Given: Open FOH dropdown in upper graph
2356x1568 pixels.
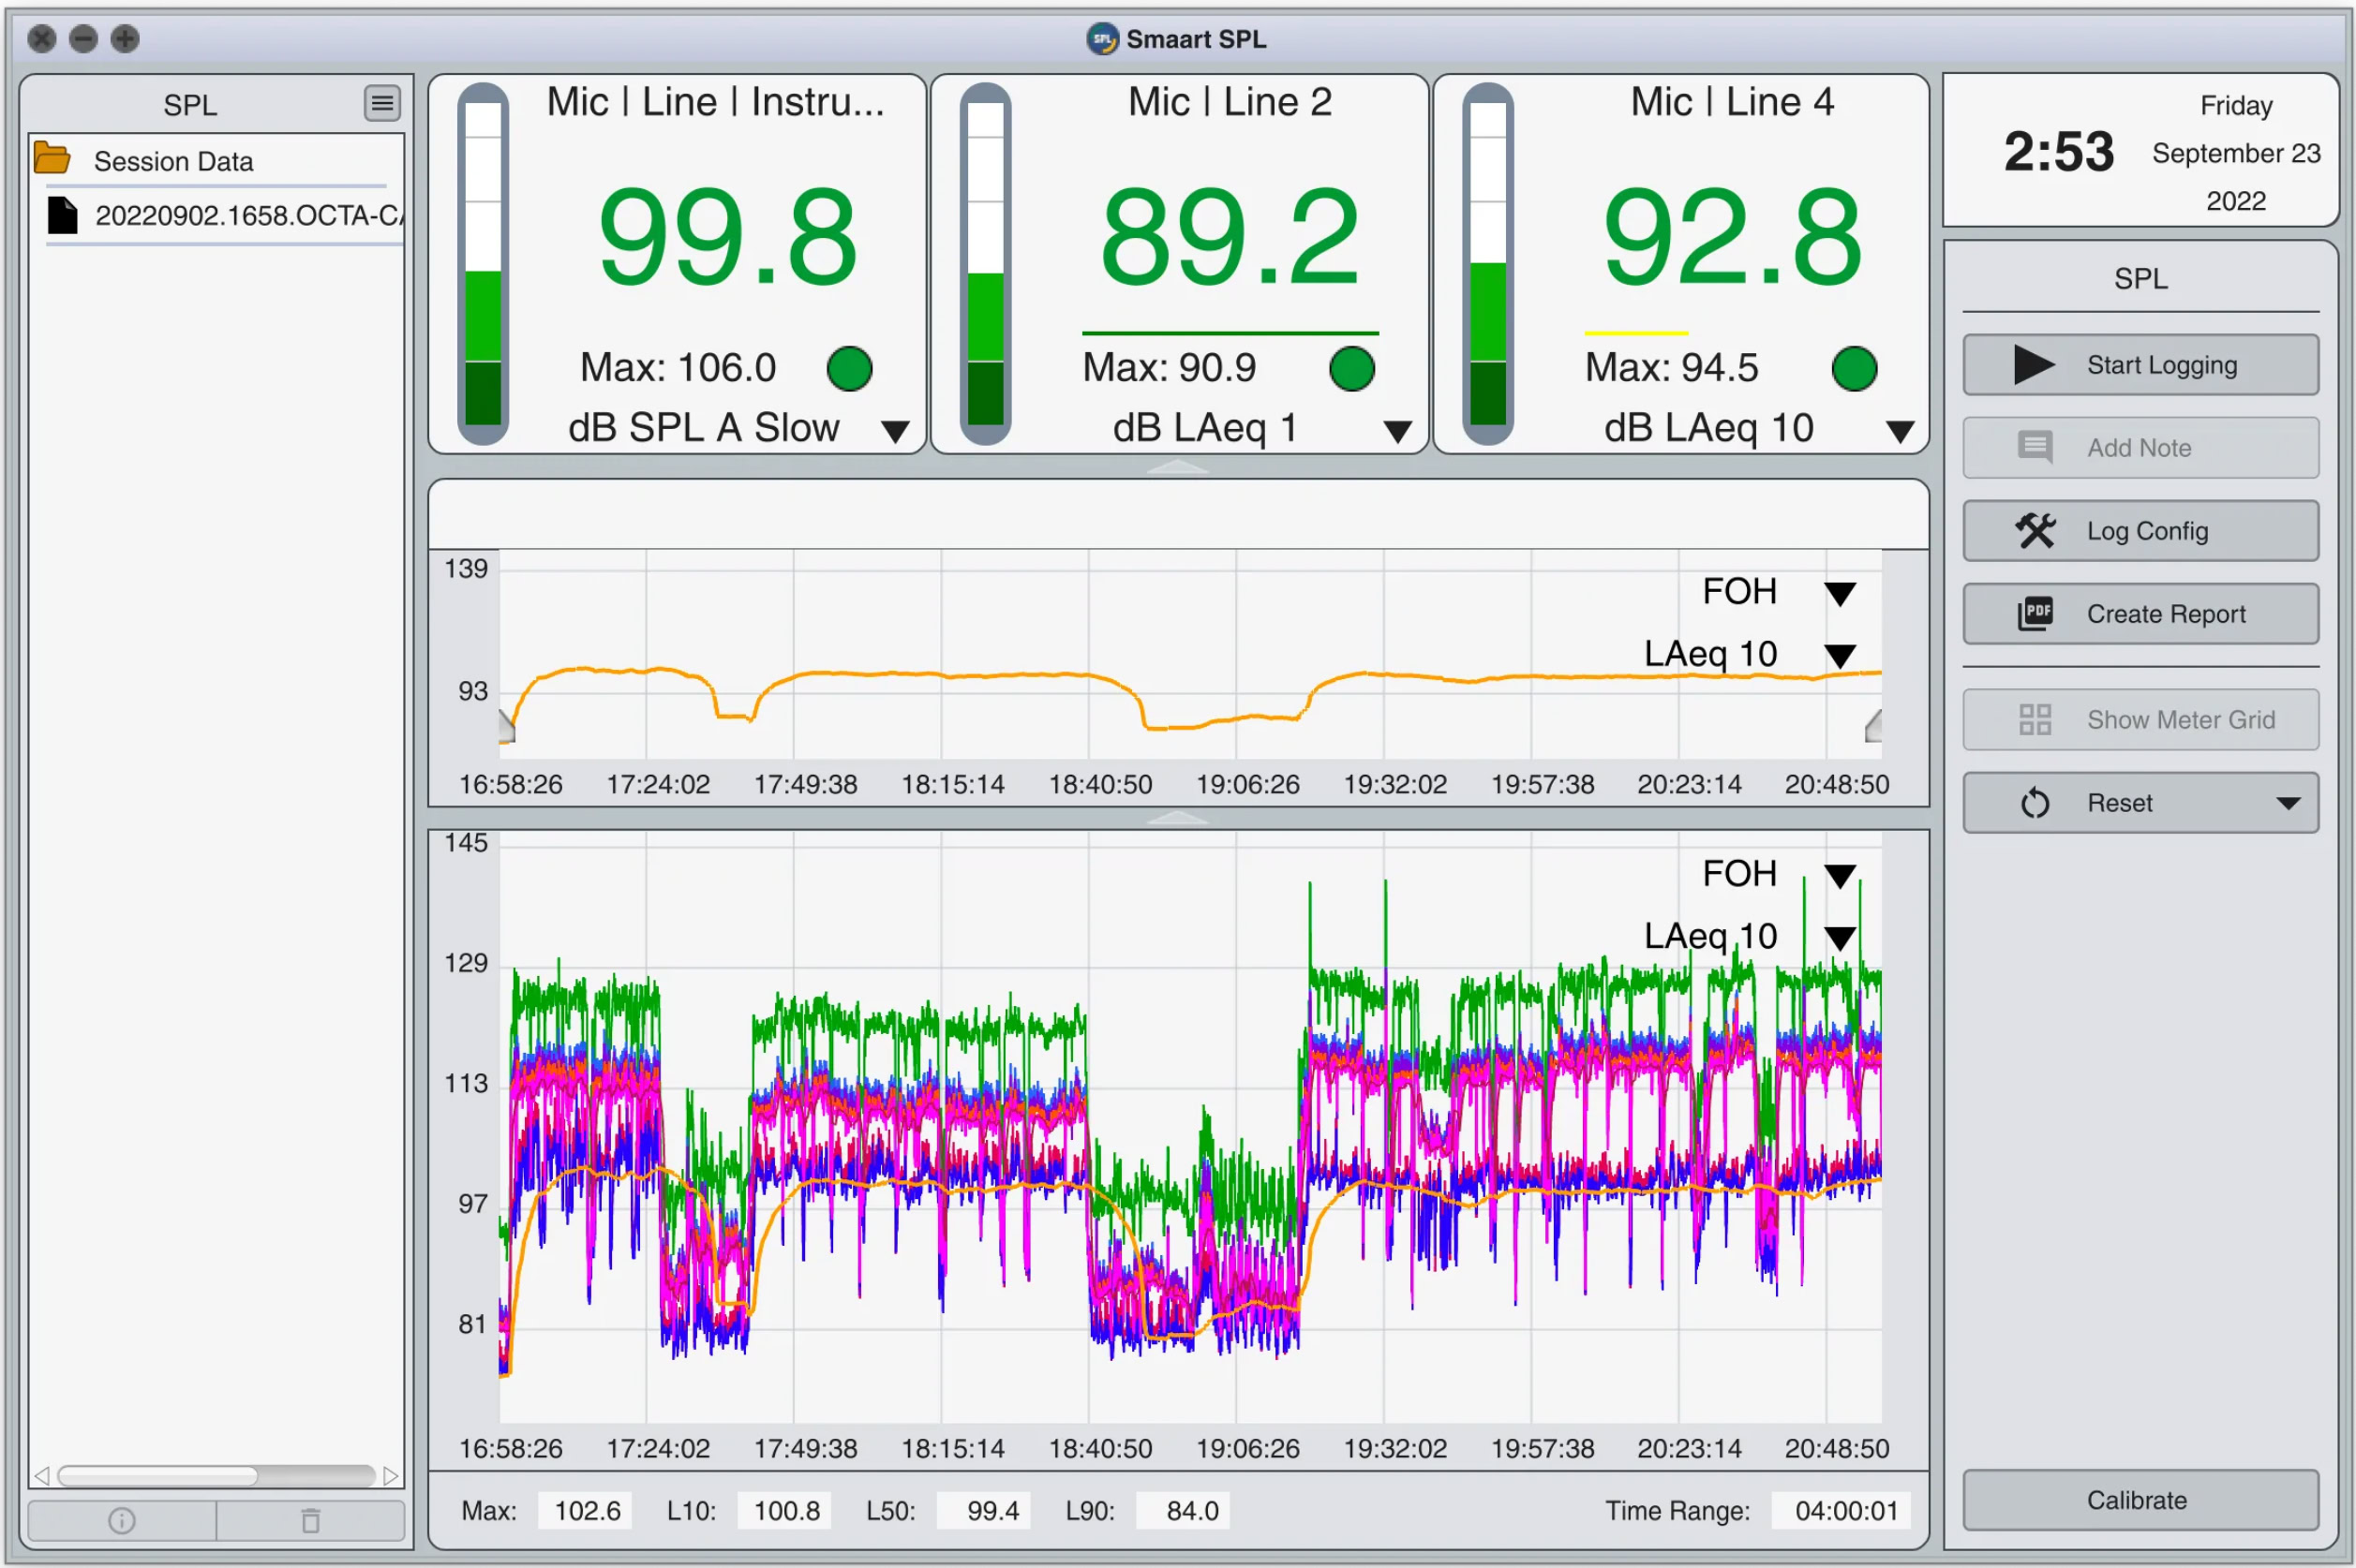Looking at the screenshot, I should (1840, 594).
